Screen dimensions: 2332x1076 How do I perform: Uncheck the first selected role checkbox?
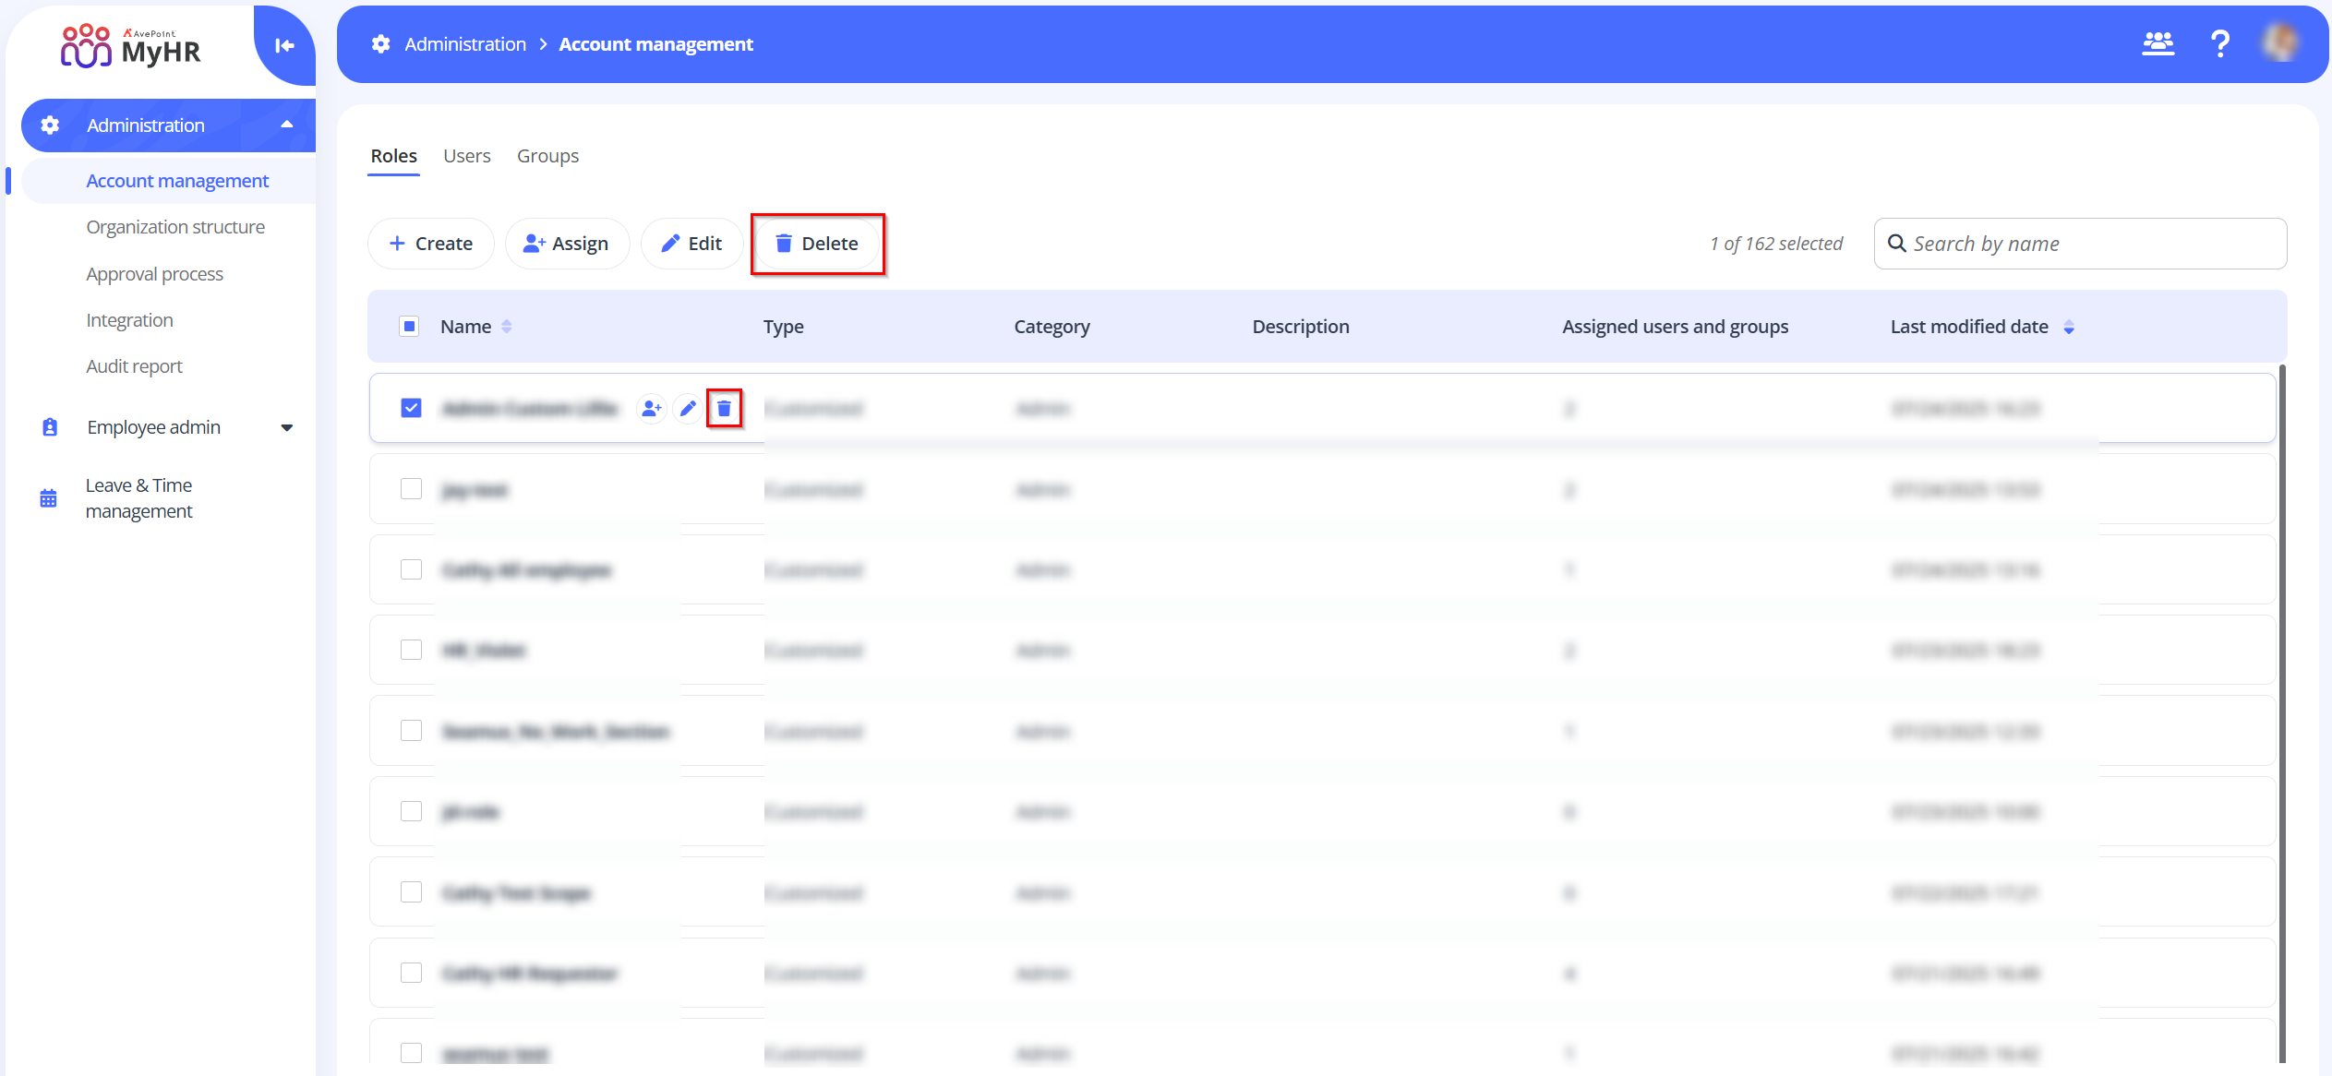(411, 408)
